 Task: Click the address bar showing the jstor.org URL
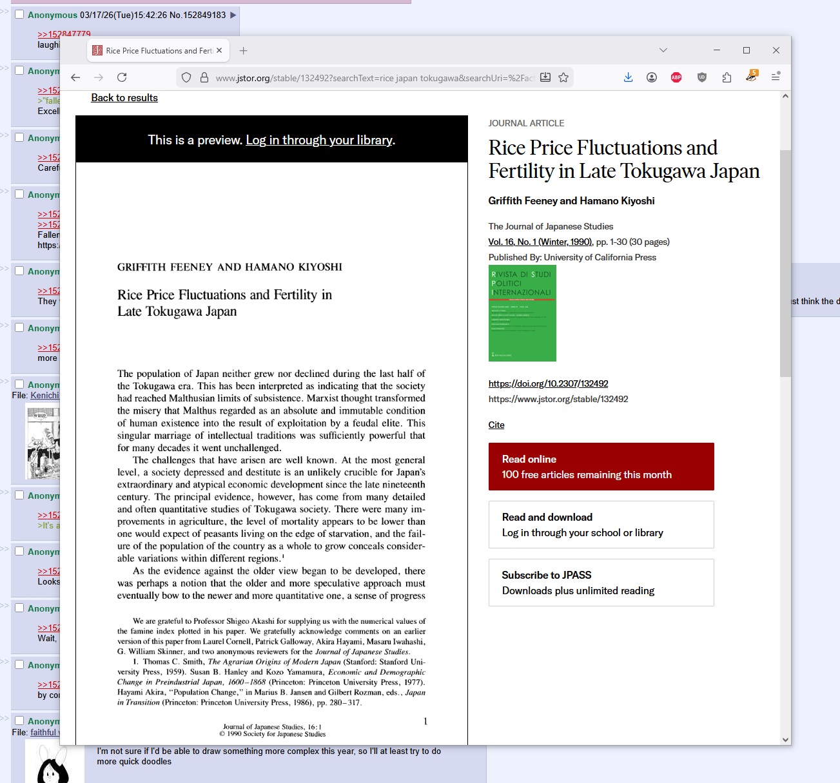click(x=375, y=78)
